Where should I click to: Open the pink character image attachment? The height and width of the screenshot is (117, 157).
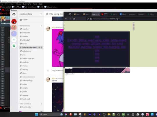pyautogui.click(x=58, y=48)
